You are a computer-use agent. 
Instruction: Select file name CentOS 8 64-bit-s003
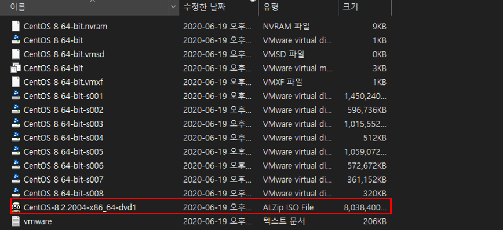64,124
